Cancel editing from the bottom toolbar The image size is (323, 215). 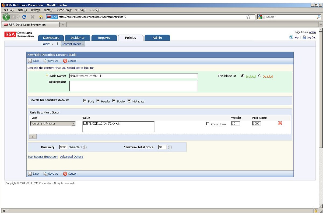pos(70,174)
